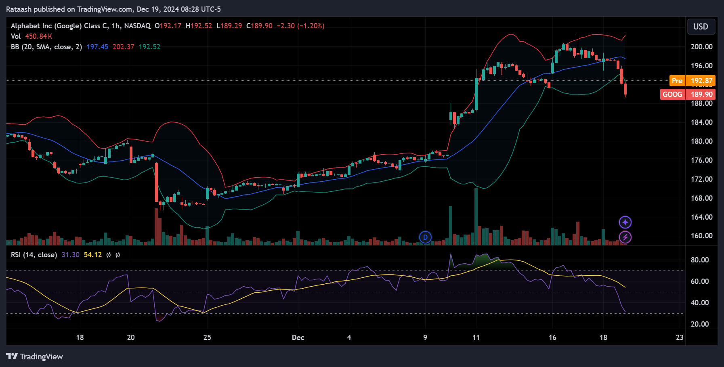Viewport: 724px width, 367px height.
Task: Click the published by Rataash caption
Action: (113, 9)
